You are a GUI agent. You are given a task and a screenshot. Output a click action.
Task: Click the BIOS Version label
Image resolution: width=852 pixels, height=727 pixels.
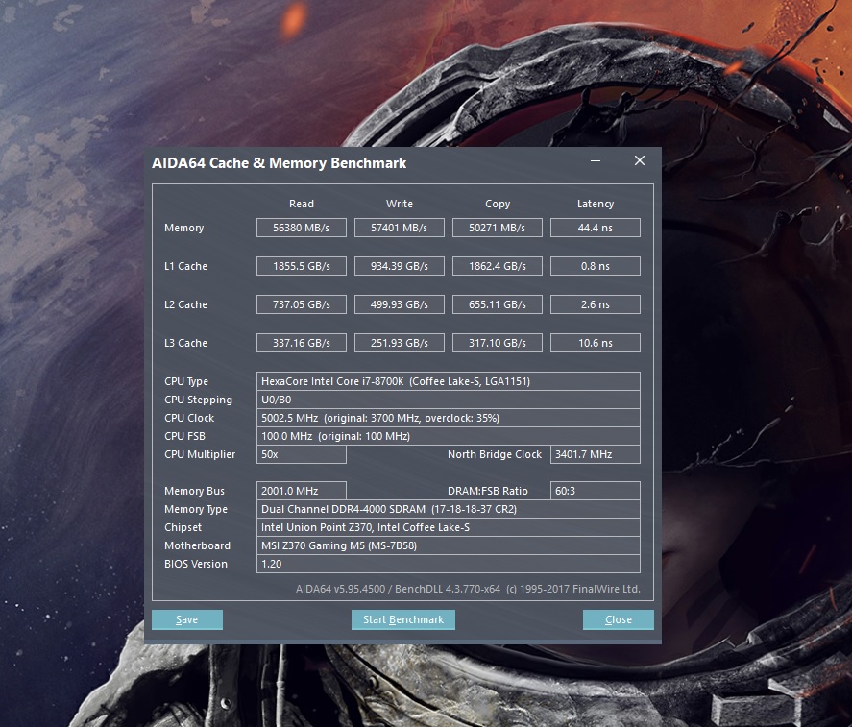coord(196,564)
